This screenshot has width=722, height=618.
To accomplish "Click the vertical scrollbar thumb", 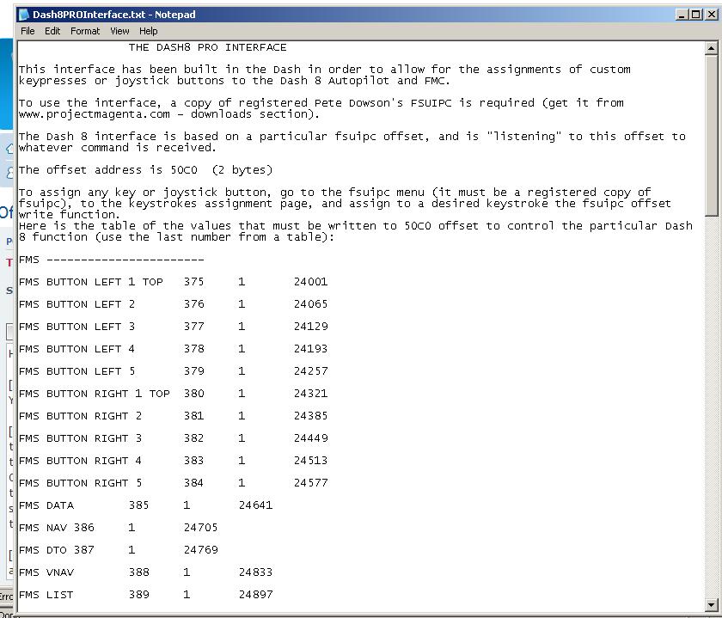I will tap(711, 134).
